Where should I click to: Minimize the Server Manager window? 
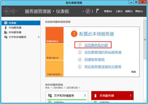click(131, 2)
